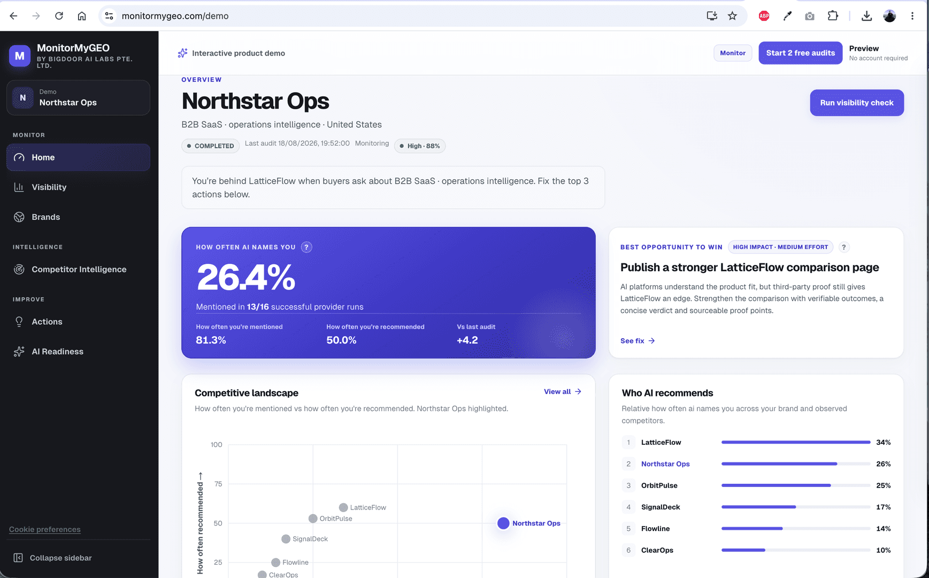This screenshot has width=929, height=578.
Task: Click help icon next to How often AI names you
Action: pyautogui.click(x=306, y=247)
